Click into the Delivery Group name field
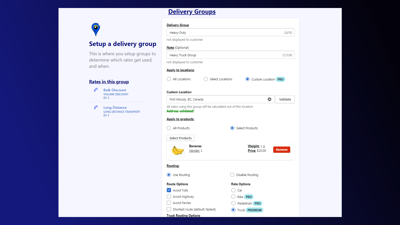The width and height of the screenshot is (400, 225). (230, 32)
